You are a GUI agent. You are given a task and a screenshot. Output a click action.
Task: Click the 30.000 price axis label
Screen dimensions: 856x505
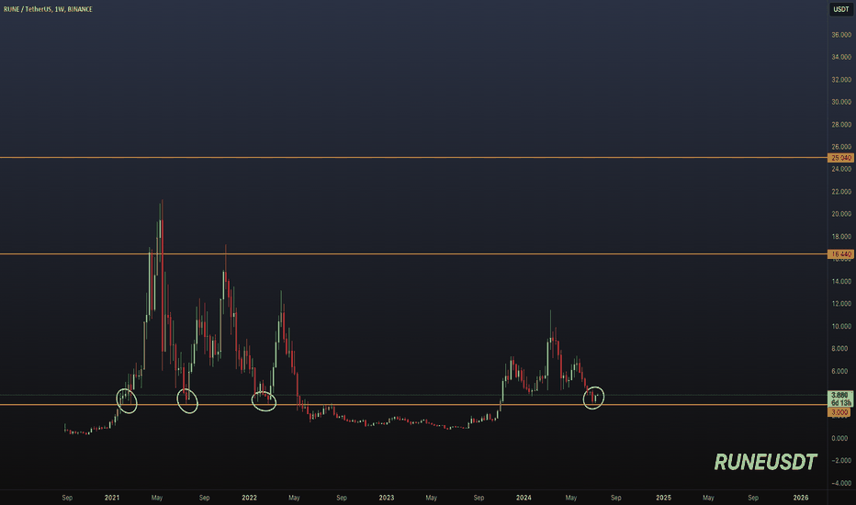pyautogui.click(x=840, y=102)
